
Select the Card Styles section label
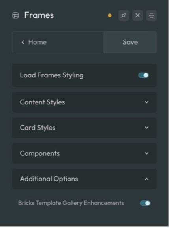click(38, 128)
